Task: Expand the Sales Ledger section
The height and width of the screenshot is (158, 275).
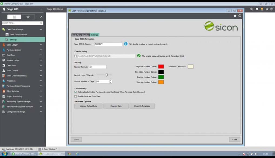Action: [41, 45]
